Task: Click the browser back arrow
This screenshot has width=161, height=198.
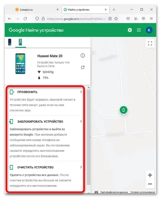Action: point(10,19)
